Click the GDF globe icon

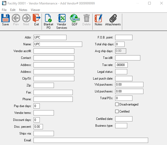(x=75, y=19)
